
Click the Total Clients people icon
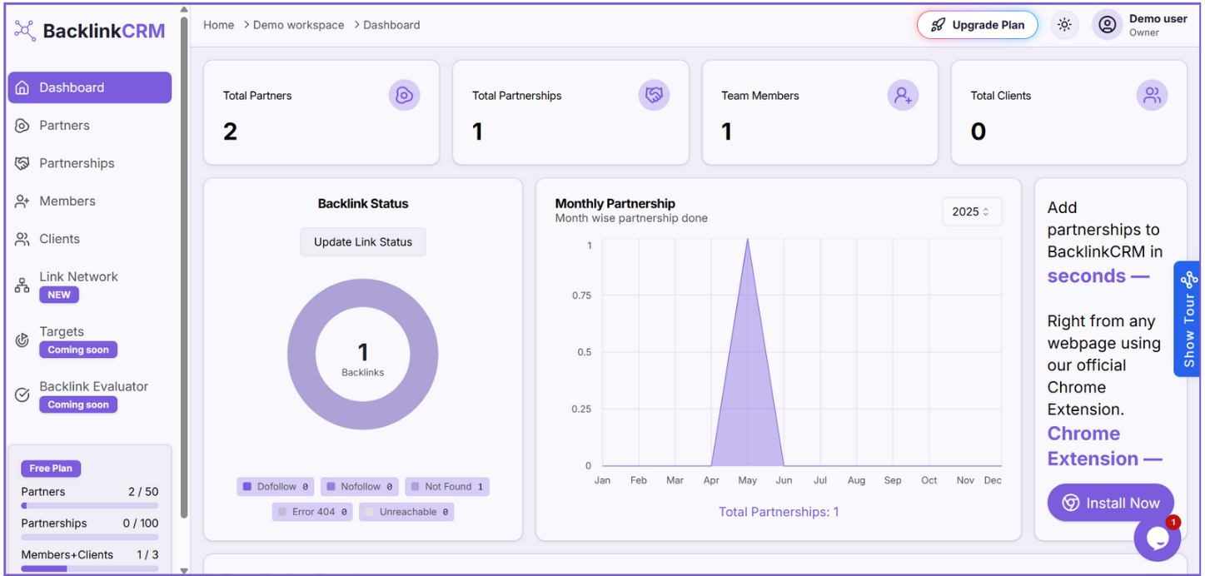[1152, 96]
